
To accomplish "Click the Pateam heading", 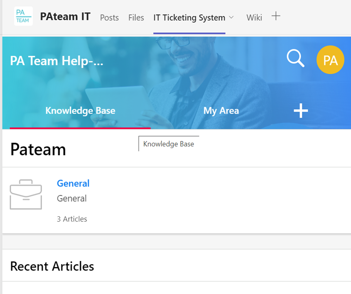I will pos(38,149).
